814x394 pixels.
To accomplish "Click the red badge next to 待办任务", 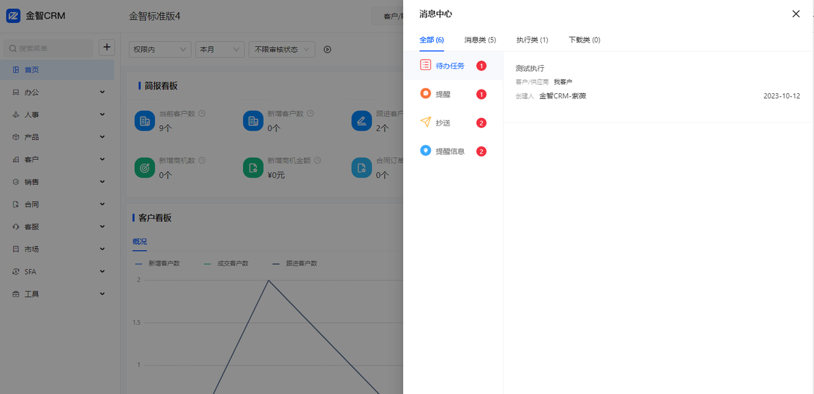I will coord(481,65).
